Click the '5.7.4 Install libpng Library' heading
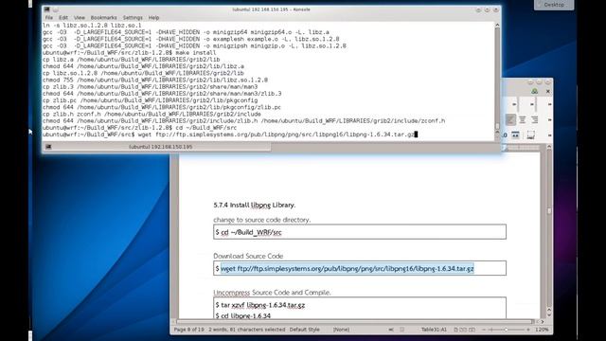606x341 pixels. pyautogui.click(x=255, y=206)
